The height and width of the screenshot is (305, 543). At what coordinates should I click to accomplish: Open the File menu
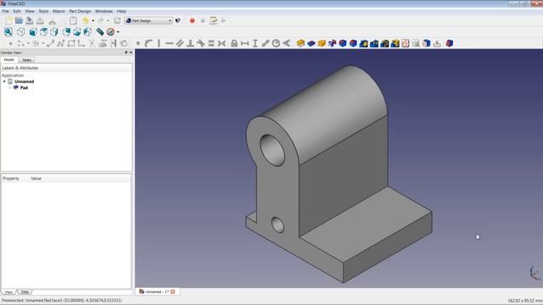tap(6, 11)
